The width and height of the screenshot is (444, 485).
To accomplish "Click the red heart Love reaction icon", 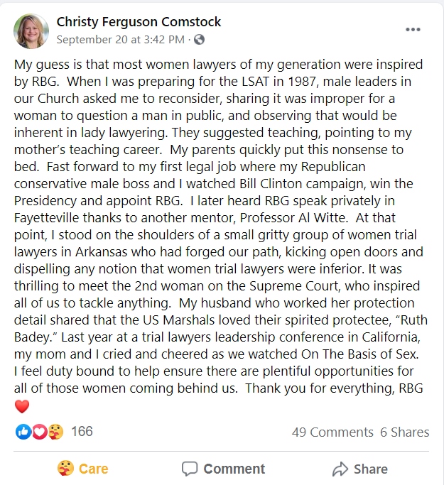I will [x=40, y=431].
